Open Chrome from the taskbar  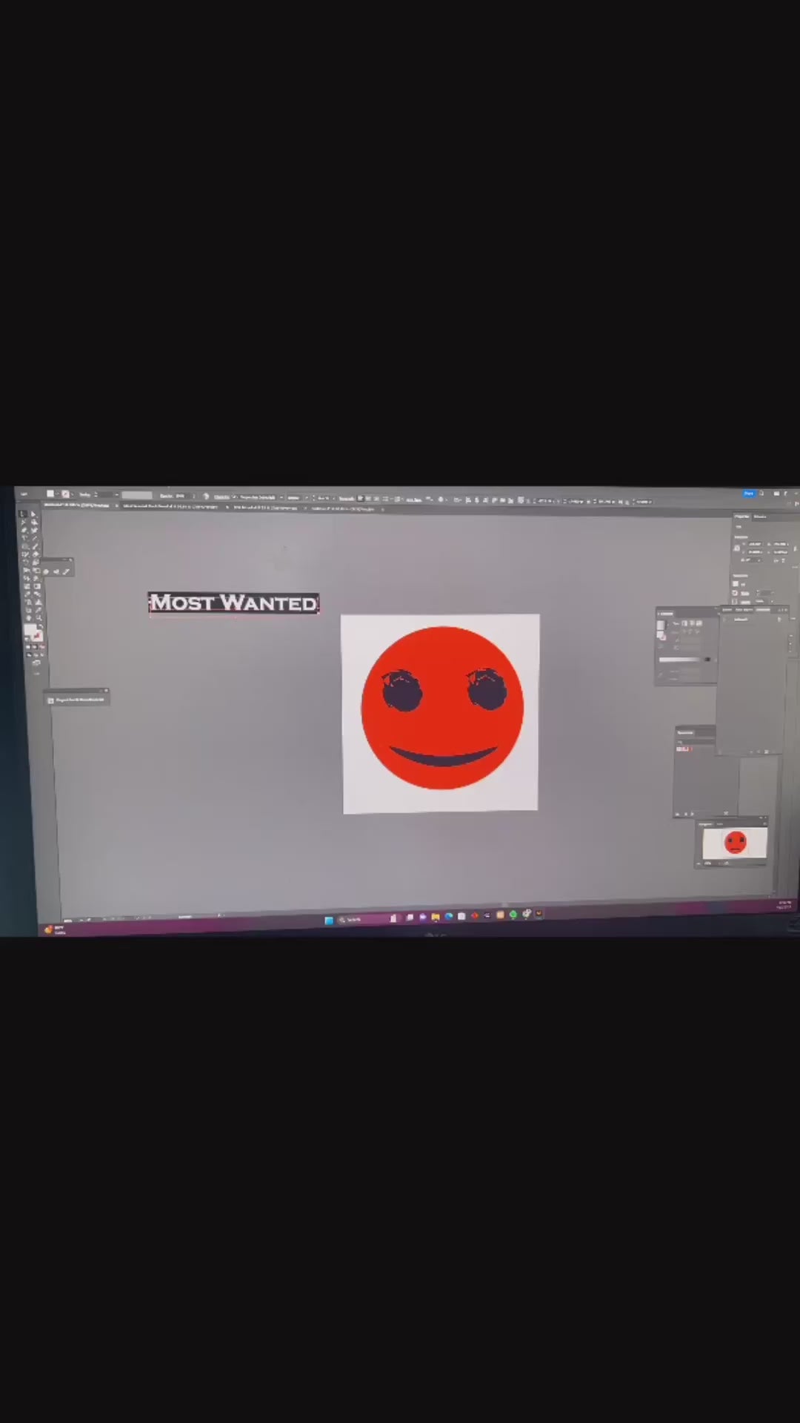coord(513,915)
